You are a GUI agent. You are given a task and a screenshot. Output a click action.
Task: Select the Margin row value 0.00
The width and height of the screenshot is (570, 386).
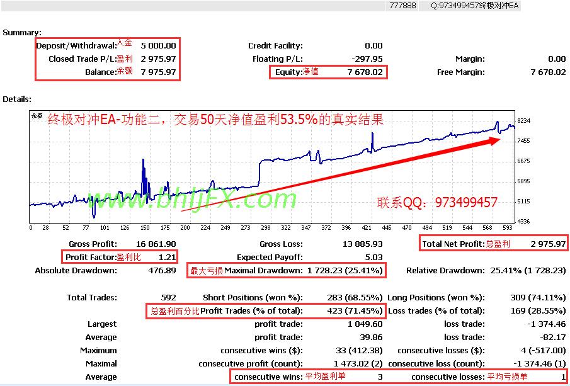(557, 59)
